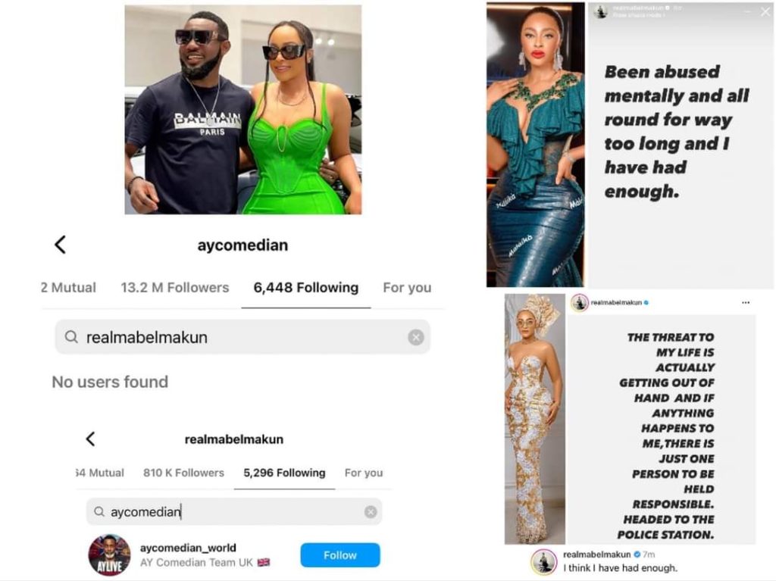Close the story with the X icon

pos(765,12)
